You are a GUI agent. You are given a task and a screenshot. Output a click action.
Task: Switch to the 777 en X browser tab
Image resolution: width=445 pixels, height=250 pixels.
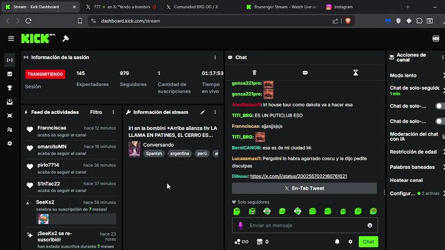click(121, 7)
